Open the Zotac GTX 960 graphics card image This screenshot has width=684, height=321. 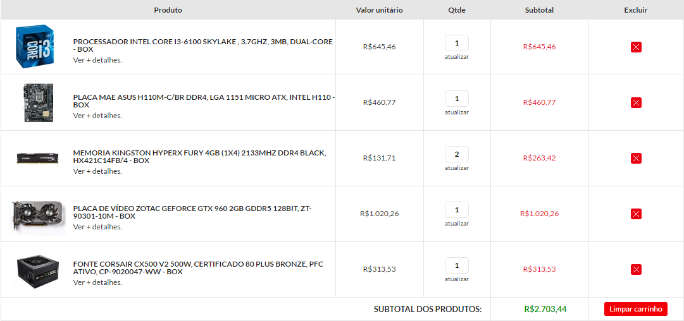pyautogui.click(x=37, y=214)
